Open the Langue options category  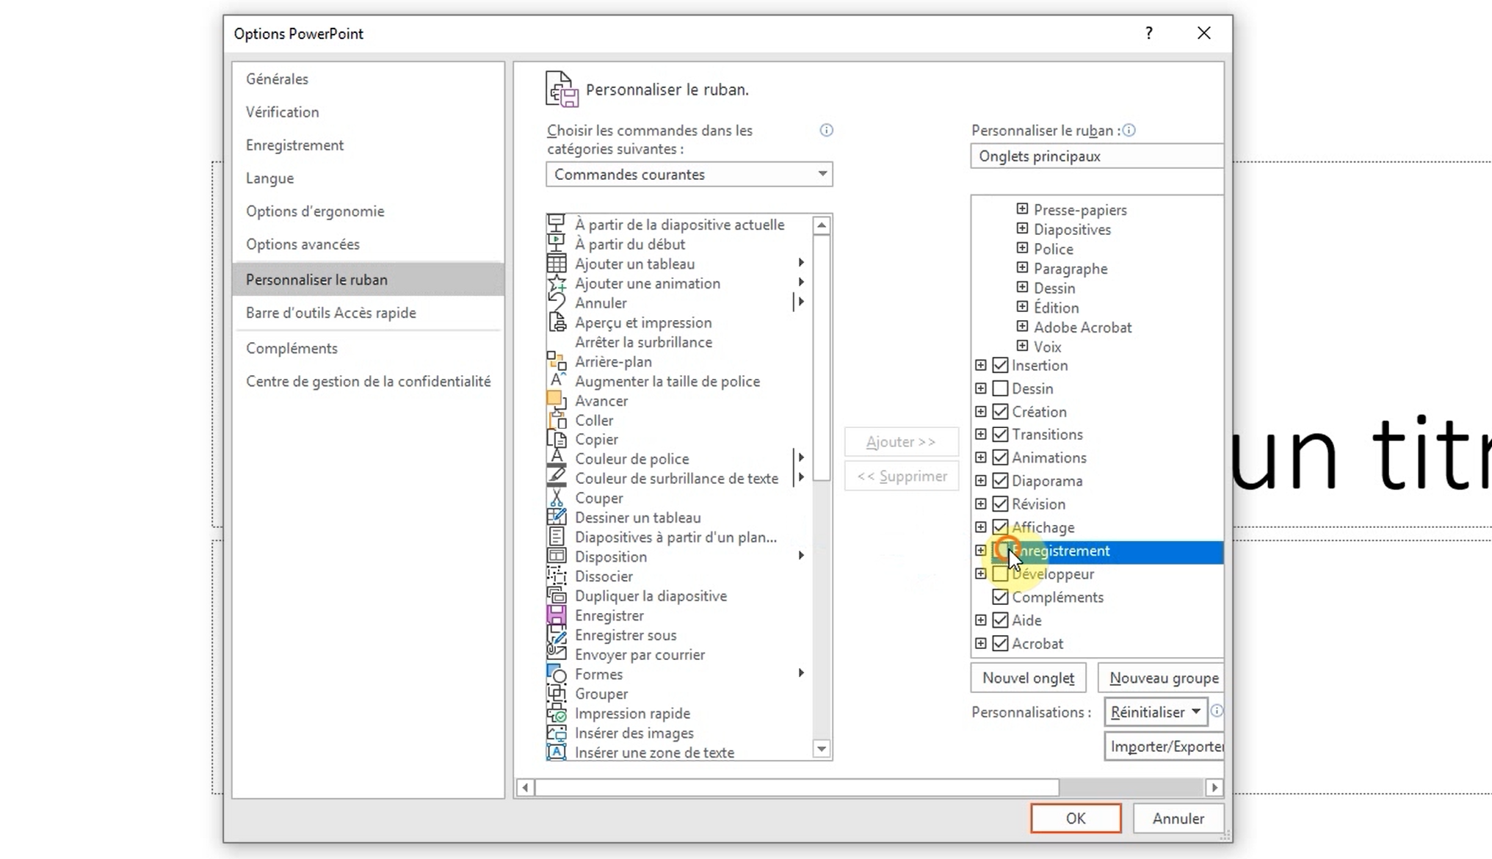point(368,178)
